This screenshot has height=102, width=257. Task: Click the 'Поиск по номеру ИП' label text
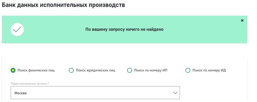coord(151,70)
